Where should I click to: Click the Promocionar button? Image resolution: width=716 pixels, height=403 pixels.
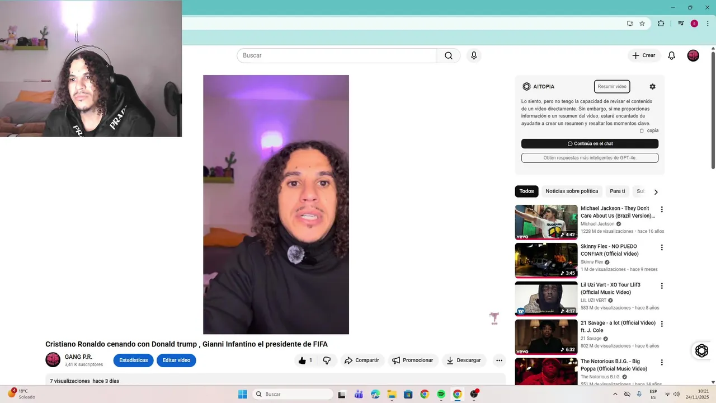pos(412,360)
